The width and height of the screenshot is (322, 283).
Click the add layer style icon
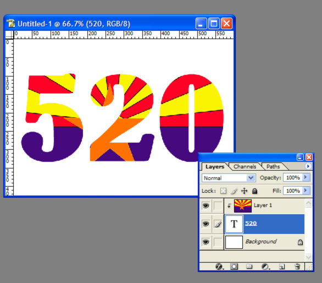coord(219,266)
